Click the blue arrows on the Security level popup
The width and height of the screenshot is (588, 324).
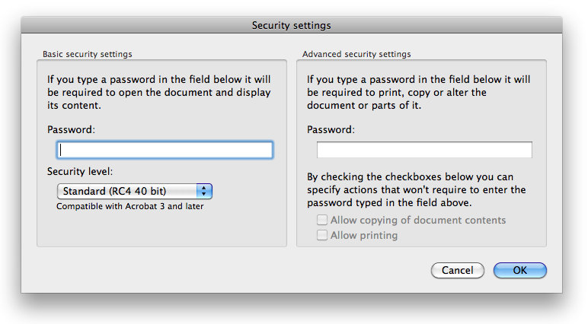tap(204, 191)
